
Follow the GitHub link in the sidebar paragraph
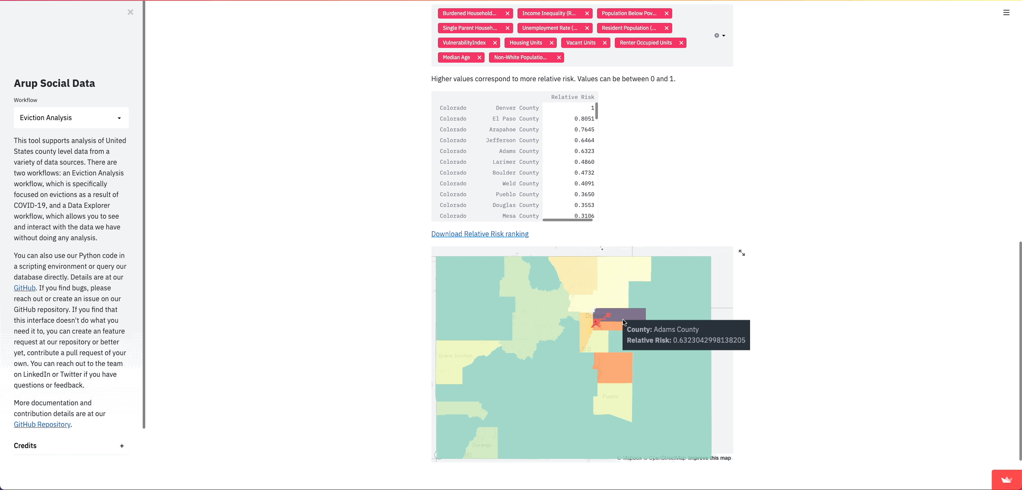(x=25, y=288)
